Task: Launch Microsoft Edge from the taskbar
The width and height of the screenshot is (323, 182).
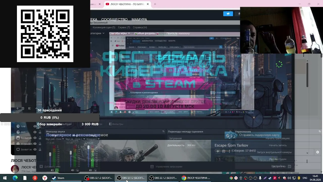Action: point(15,178)
